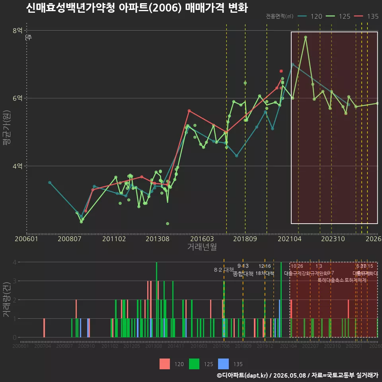Click the teal 120 peak point near 202104
Image resolution: width=382 pixels, height=382 pixels.
(292, 64)
